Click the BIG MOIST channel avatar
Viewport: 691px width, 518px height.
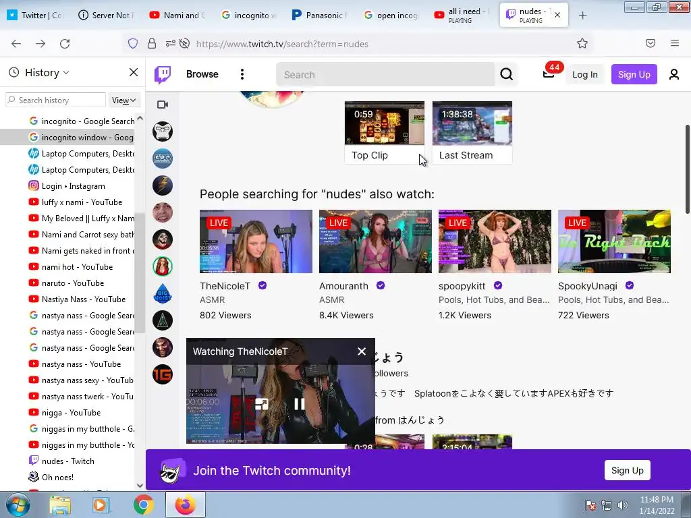[163, 293]
